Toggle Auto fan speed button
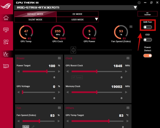This screenshot has width=160, height=128. tap(26, 127)
